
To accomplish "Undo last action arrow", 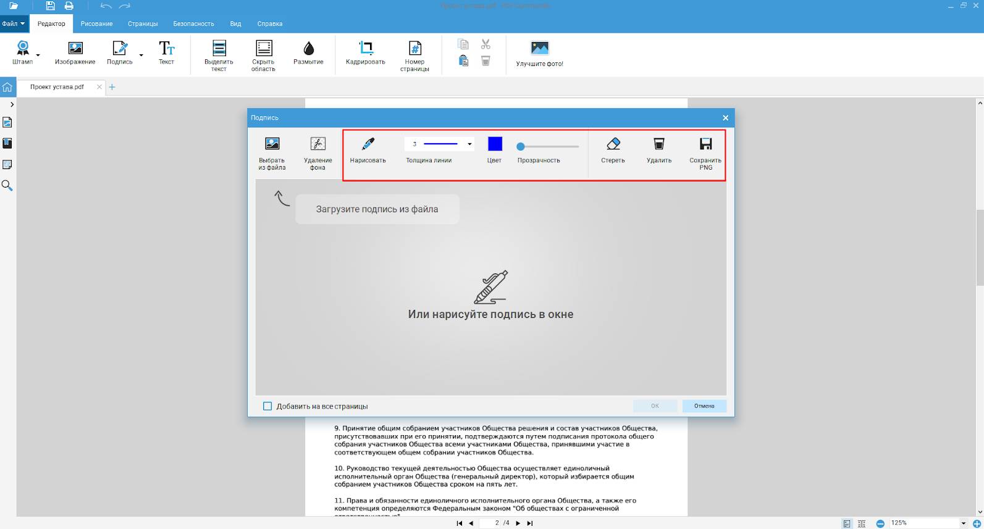I will pyautogui.click(x=106, y=6).
